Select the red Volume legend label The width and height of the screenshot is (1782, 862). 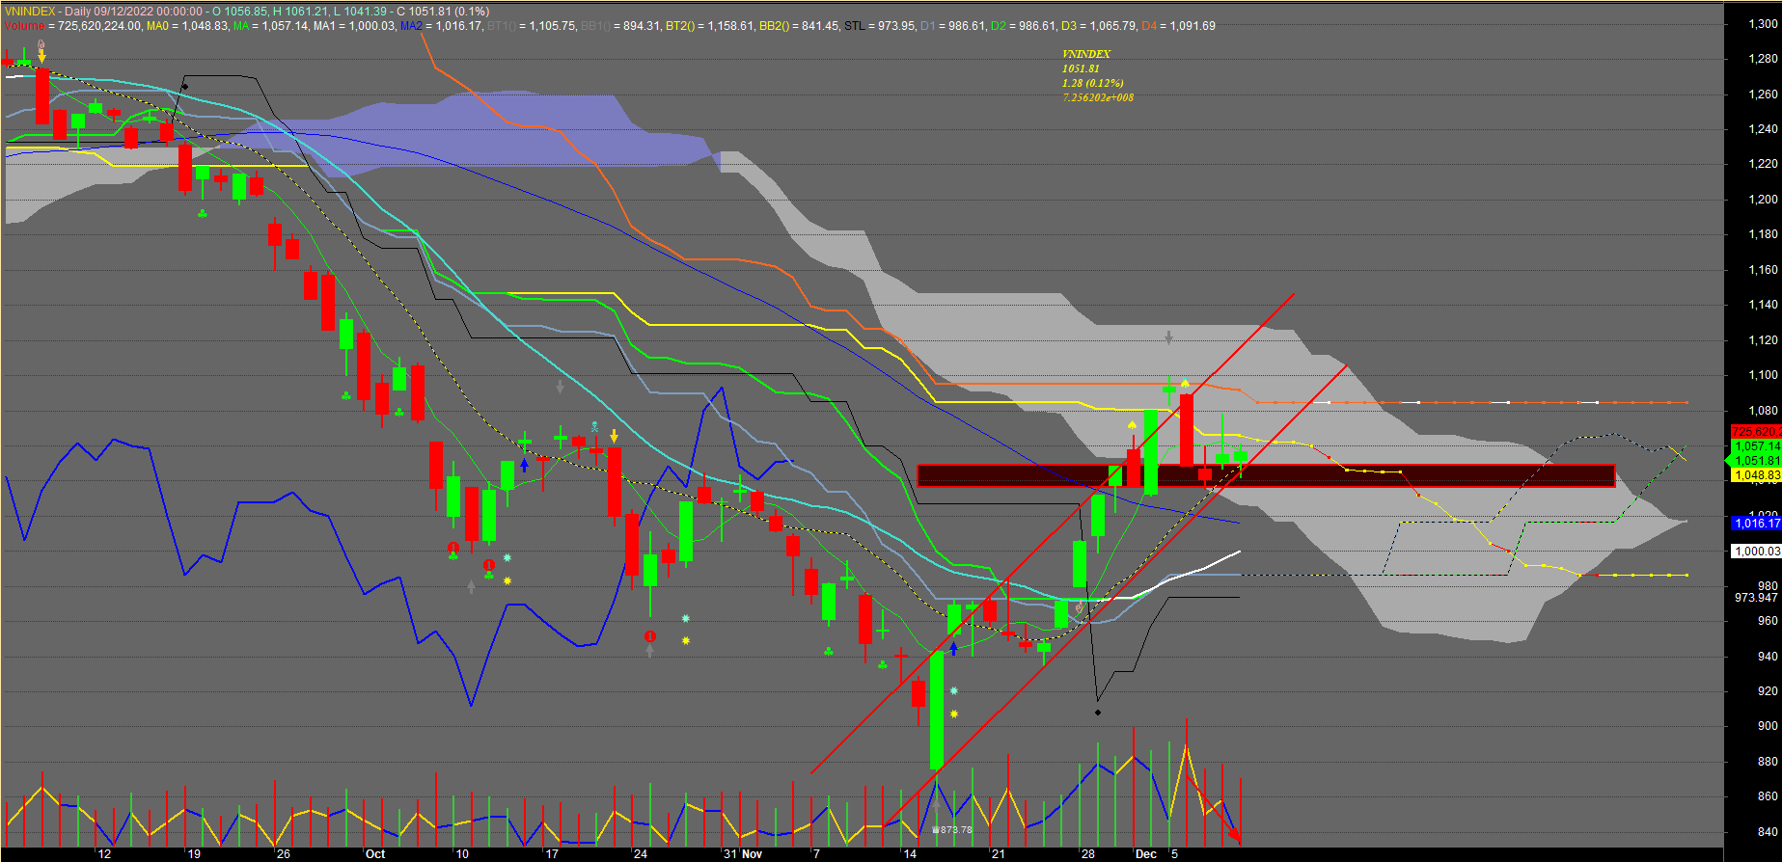pyautogui.click(x=24, y=26)
